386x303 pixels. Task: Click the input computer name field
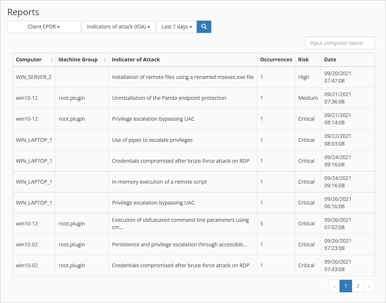340,42
